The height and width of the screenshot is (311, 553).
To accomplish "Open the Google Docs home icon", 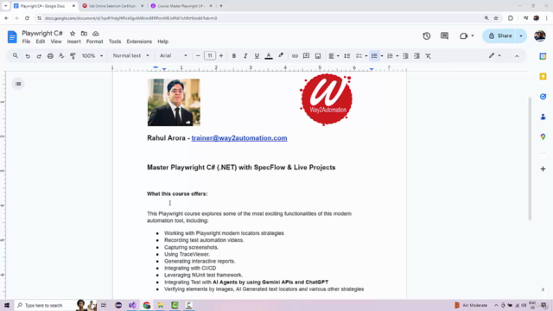I will (x=12, y=36).
